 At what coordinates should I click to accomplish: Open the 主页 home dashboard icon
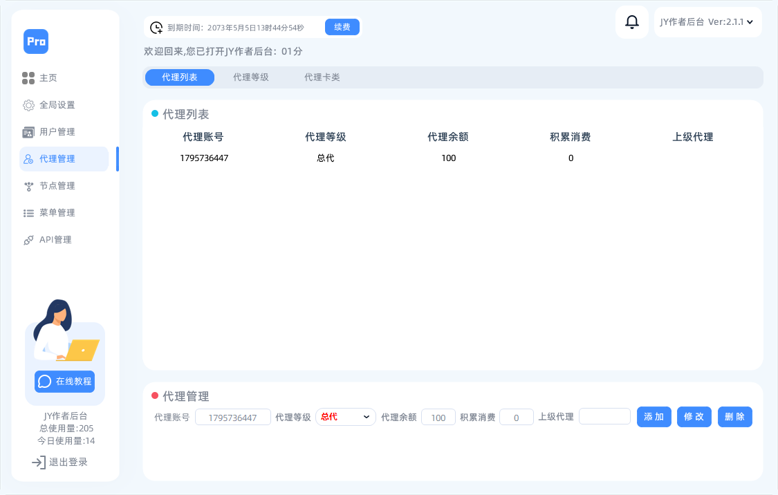tap(28, 77)
